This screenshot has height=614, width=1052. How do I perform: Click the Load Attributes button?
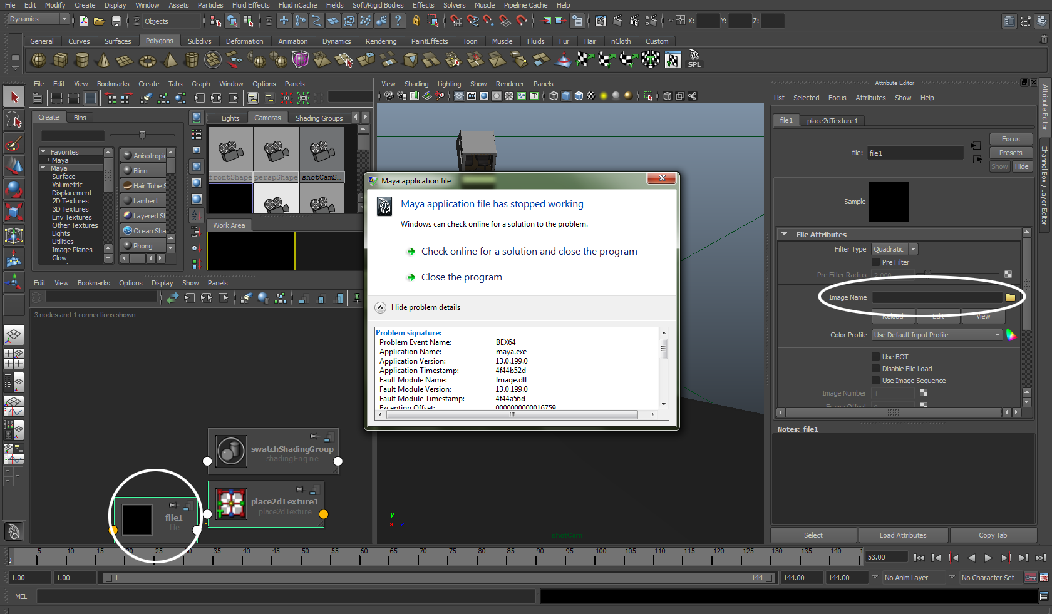pos(902,535)
